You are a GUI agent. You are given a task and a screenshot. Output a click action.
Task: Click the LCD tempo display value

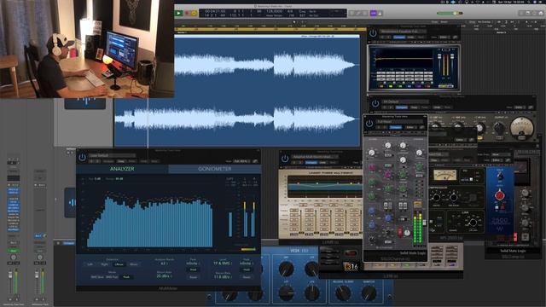(275, 11)
